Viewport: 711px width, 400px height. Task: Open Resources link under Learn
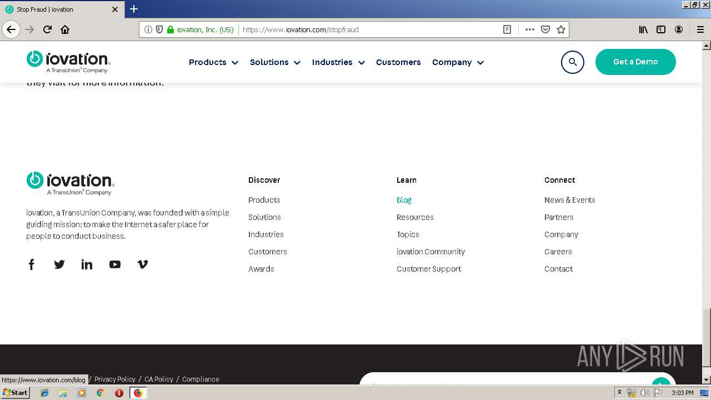[x=415, y=217]
